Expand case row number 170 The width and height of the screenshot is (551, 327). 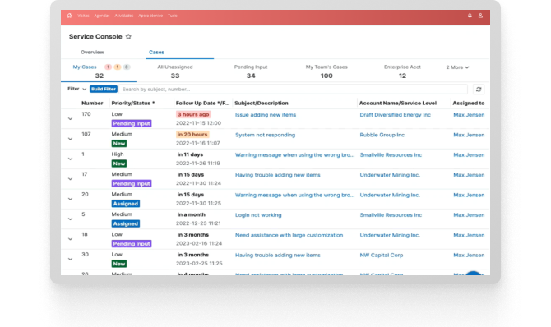[70, 118]
